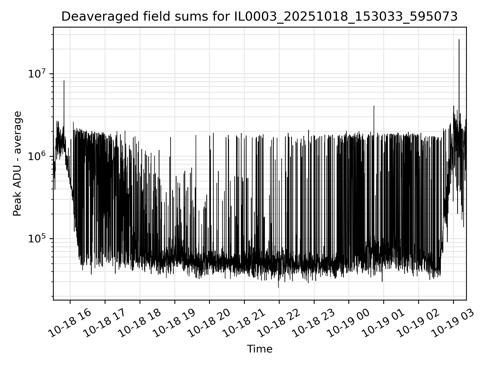Click the '10-19 02' x-axis tick label

pyautogui.click(x=418, y=323)
